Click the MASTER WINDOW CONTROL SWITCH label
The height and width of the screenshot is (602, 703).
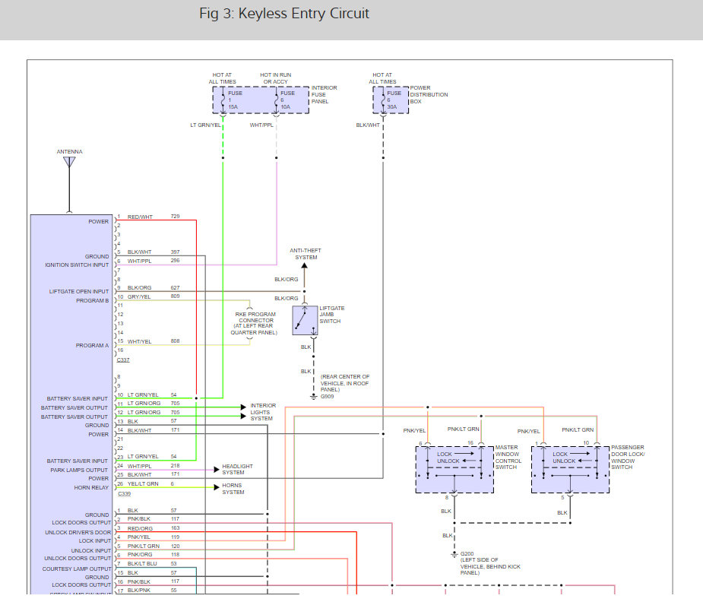(x=508, y=458)
